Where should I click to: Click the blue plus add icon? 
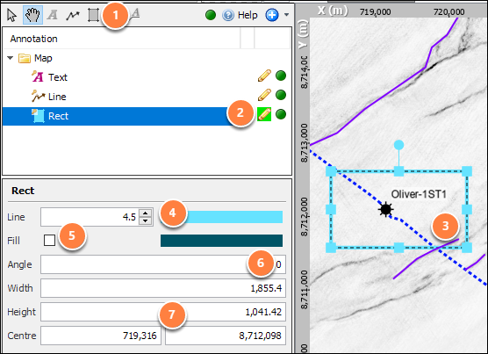tap(272, 15)
